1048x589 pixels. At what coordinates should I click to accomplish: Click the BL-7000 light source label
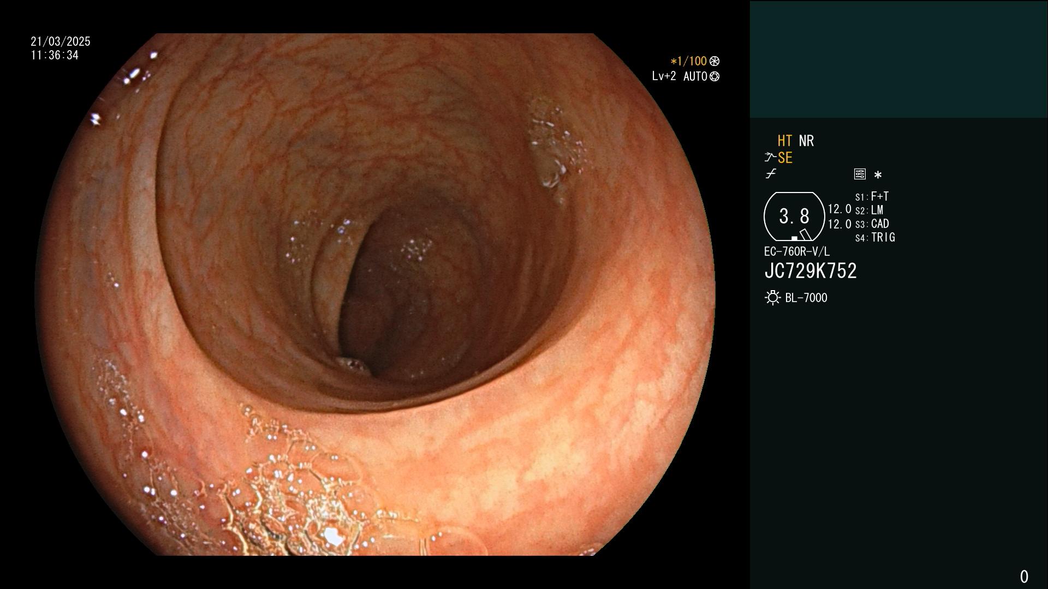806,298
